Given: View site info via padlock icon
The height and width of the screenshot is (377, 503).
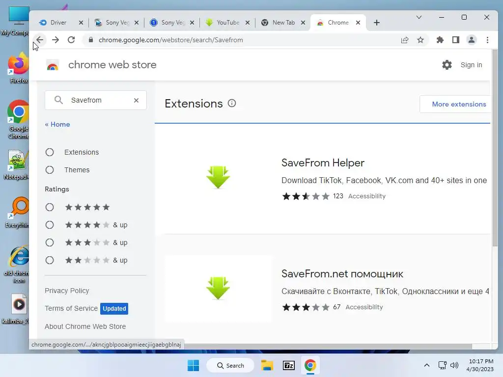Looking at the screenshot, I should pos(91,40).
